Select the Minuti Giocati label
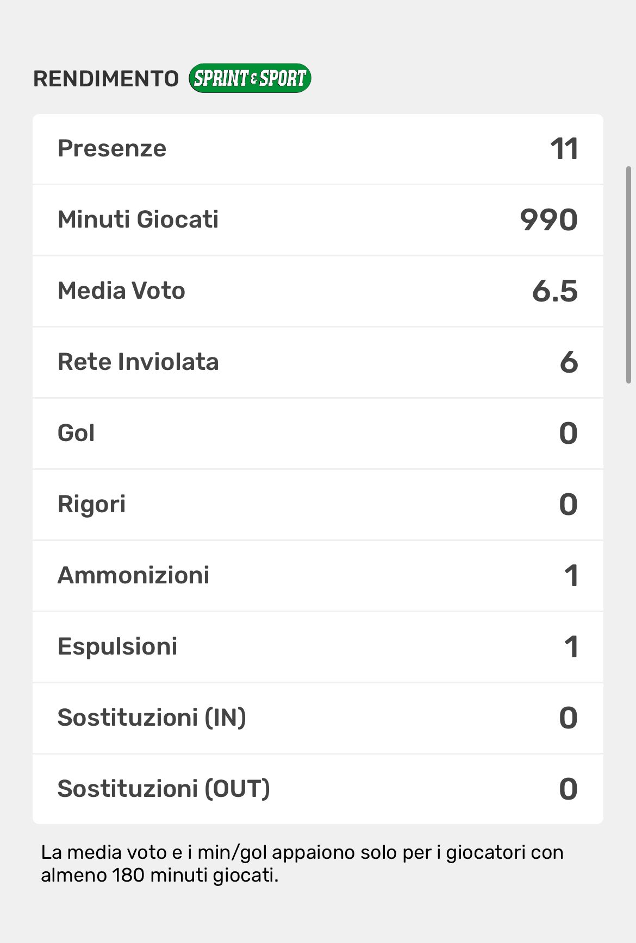This screenshot has height=943, width=636. click(x=138, y=219)
